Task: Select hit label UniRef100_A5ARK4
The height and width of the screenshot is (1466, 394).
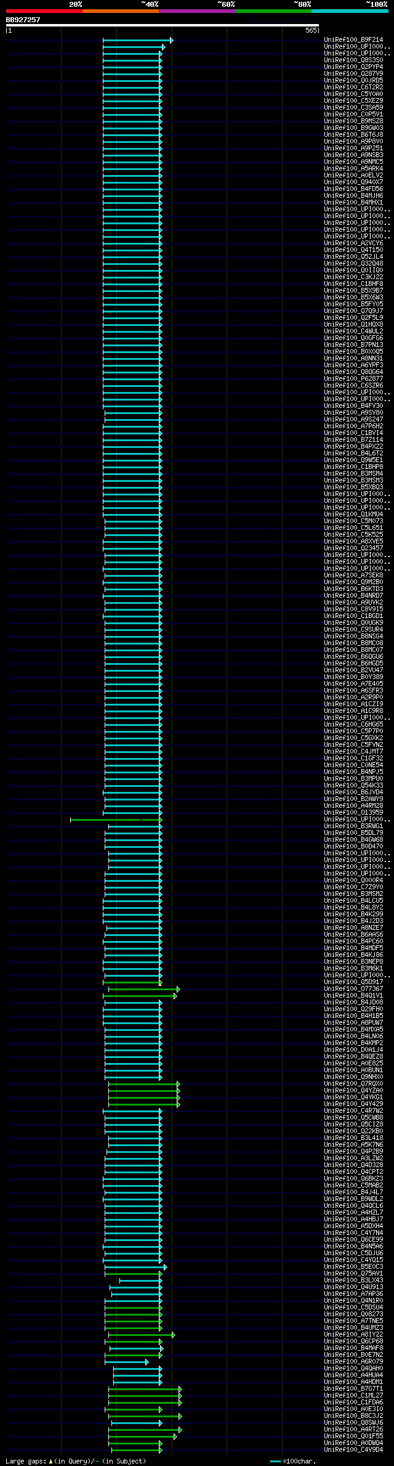Action: point(353,169)
